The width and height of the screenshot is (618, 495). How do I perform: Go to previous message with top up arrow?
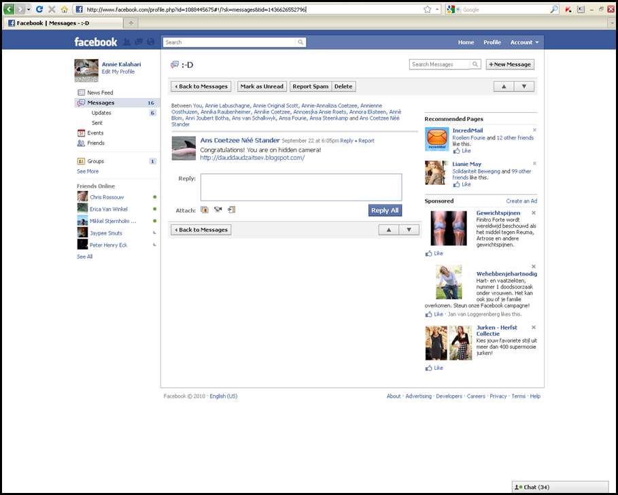pyautogui.click(x=504, y=86)
